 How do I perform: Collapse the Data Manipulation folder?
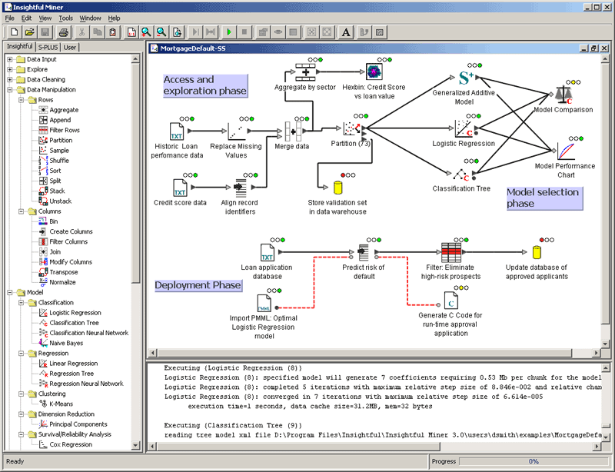(x=10, y=89)
